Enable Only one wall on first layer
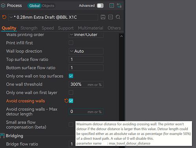Viewport: 196px width, 148px height. coord(71,92)
